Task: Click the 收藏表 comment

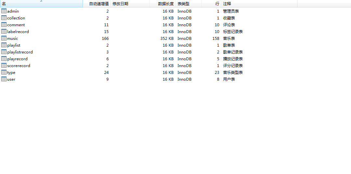Action: [229, 18]
